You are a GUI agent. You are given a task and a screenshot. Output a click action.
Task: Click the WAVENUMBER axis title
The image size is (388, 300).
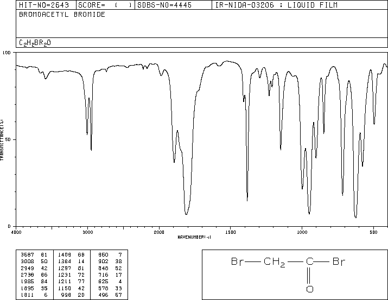(x=194, y=237)
